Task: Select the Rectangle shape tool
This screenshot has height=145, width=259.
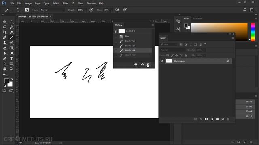Action: click(x=11, y=64)
